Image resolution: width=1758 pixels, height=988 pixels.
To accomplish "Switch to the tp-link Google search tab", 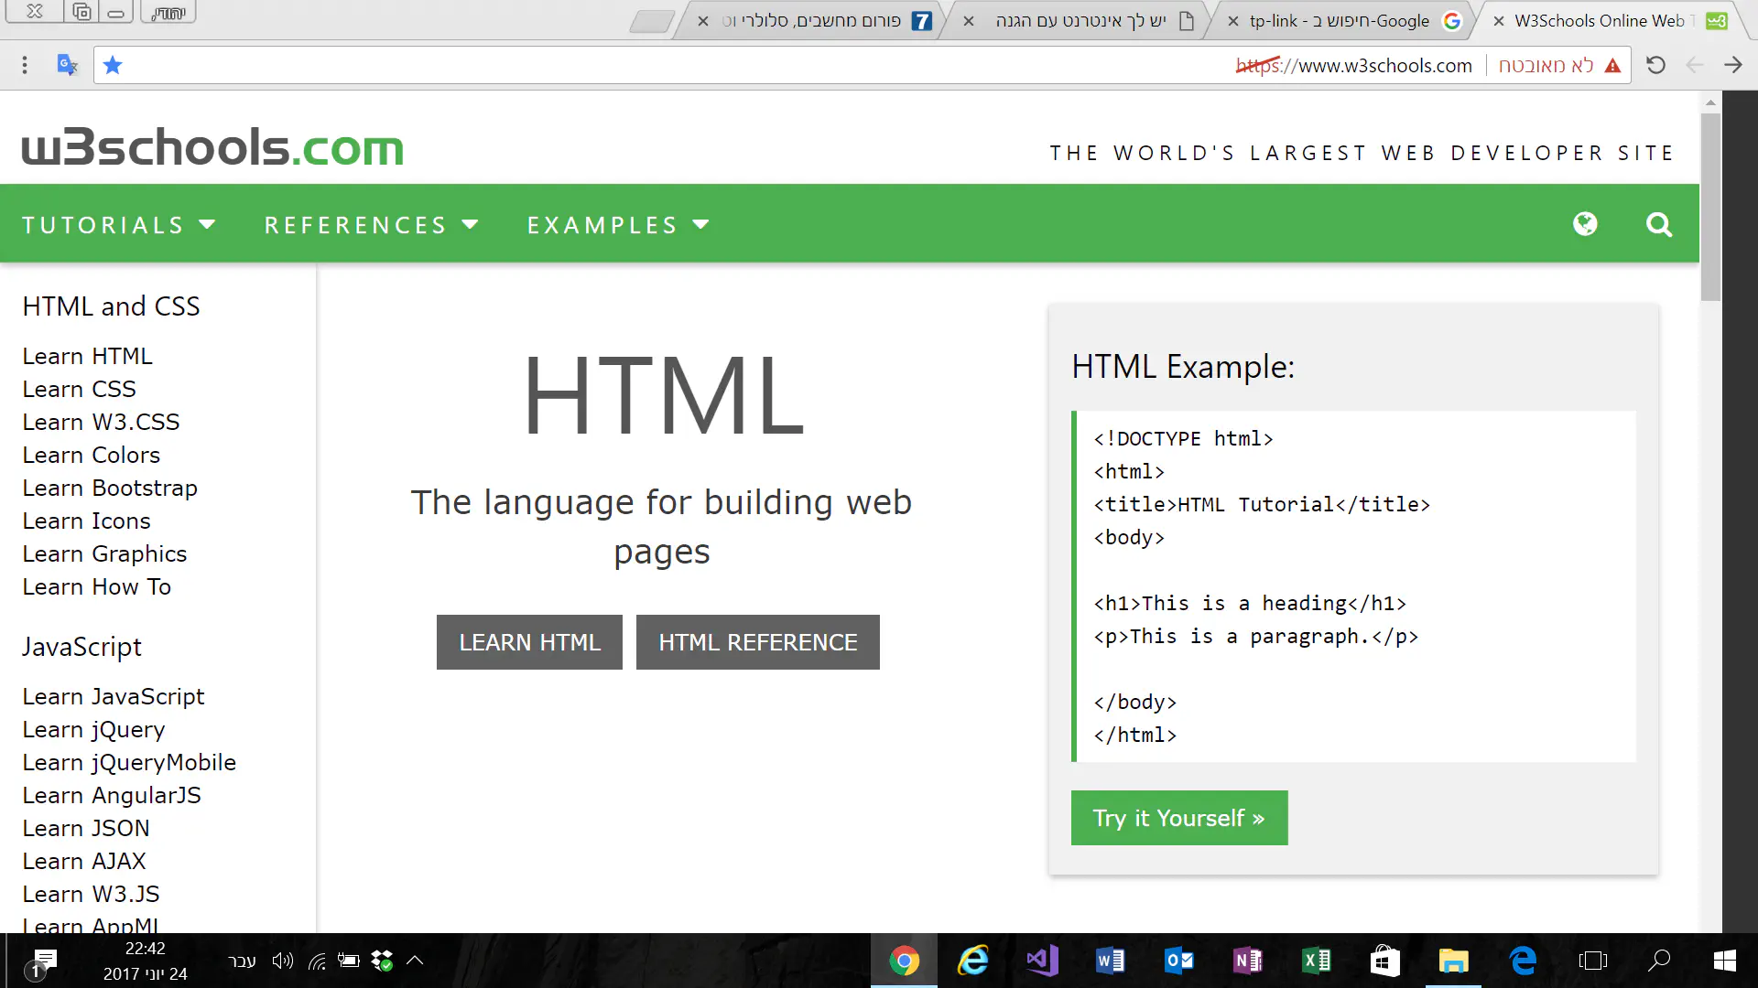I will [x=1339, y=21].
